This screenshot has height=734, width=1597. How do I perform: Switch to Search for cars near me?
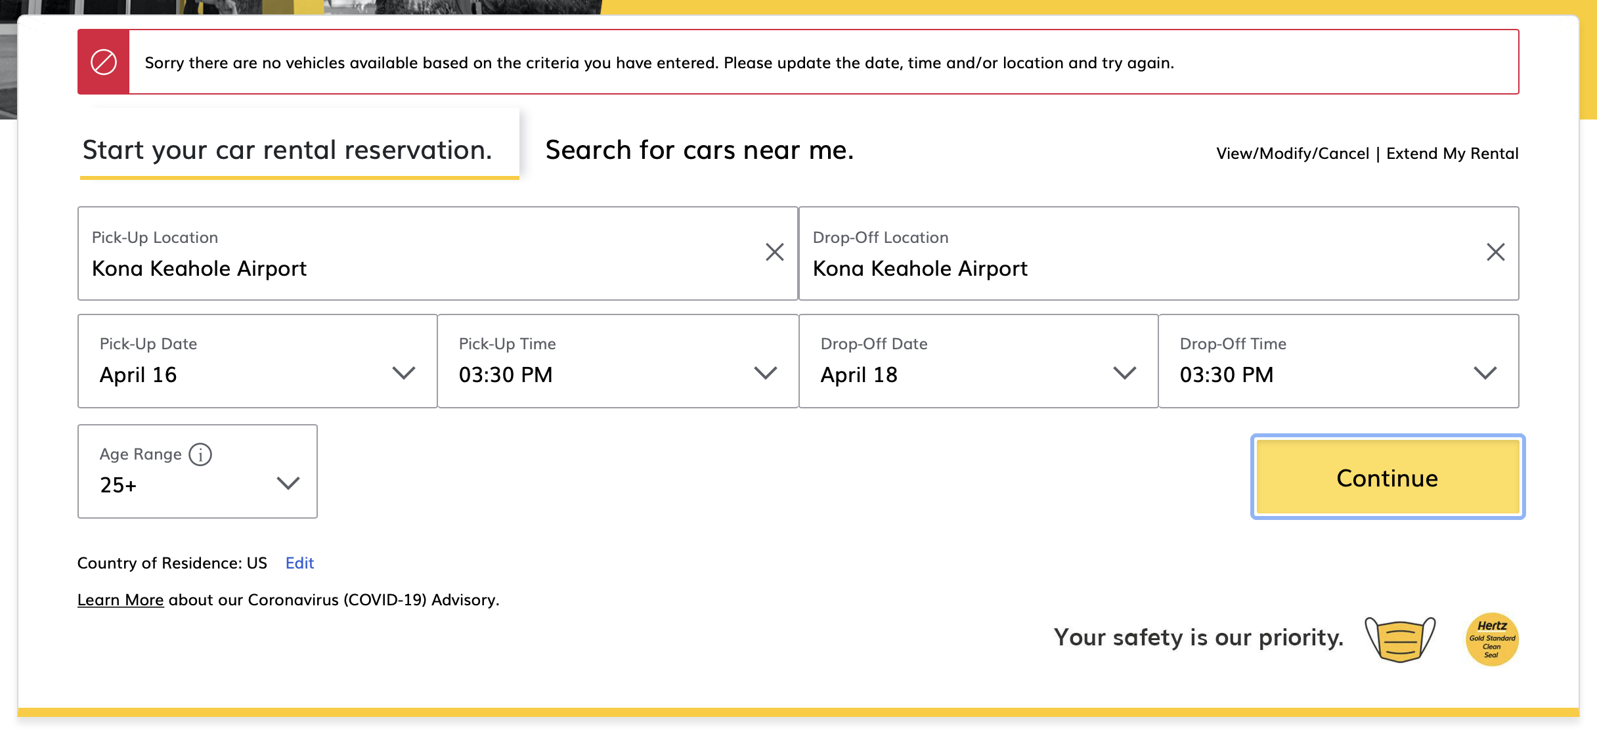[698, 150]
